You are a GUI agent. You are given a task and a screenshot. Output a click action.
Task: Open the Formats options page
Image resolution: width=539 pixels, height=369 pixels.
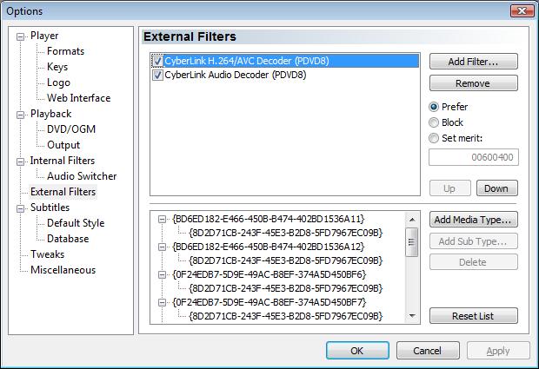[66, 51]
